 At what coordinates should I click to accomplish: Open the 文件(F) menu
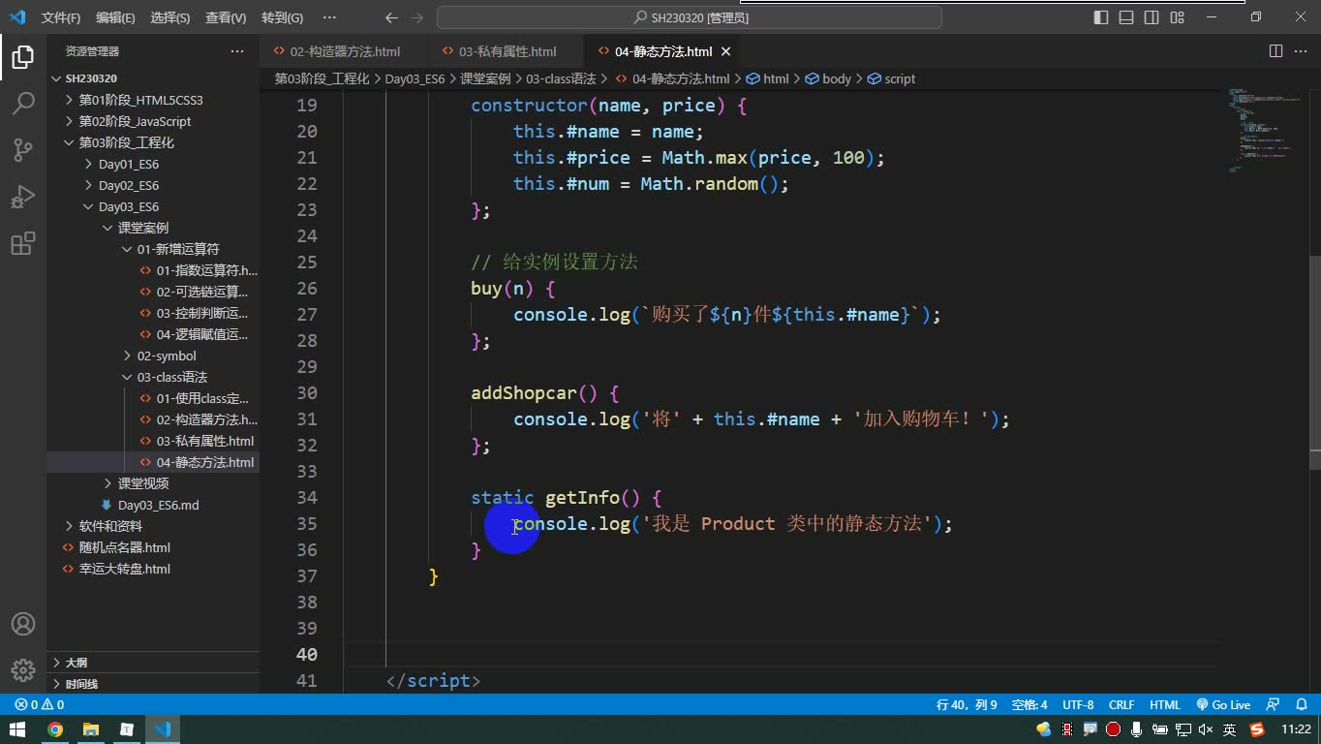(x=61, y=17)
